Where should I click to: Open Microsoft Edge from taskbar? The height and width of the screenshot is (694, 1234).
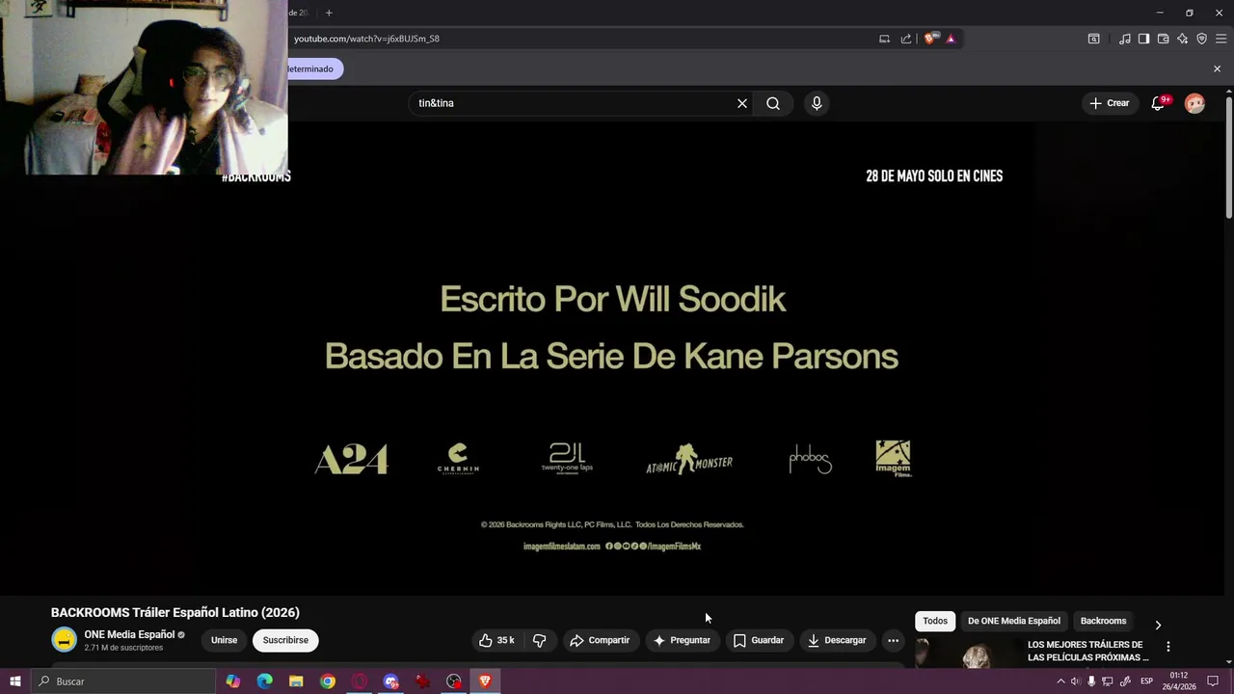[x=265, y=681]
